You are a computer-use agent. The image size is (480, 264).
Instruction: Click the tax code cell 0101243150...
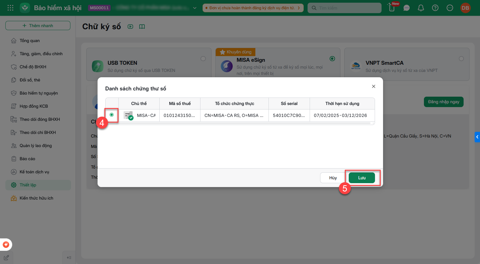tap(179, 115)
